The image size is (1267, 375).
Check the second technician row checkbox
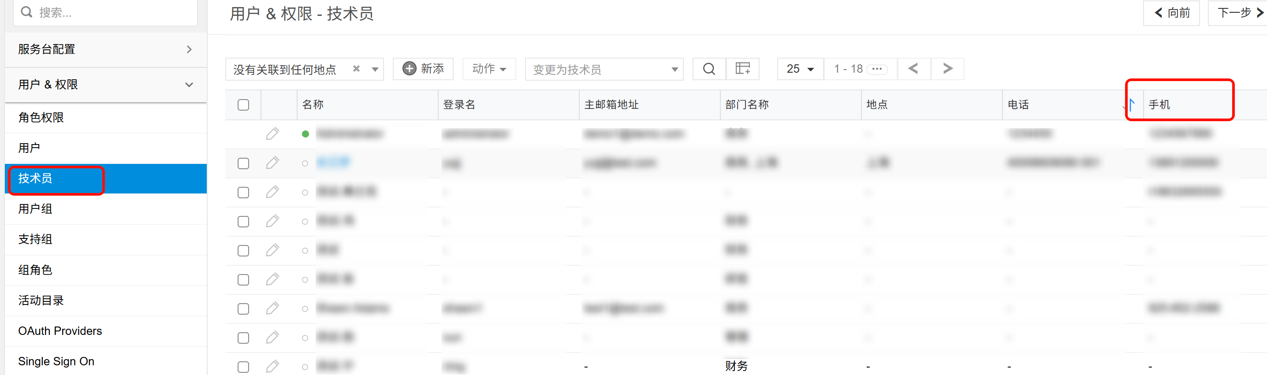(243, 163)
